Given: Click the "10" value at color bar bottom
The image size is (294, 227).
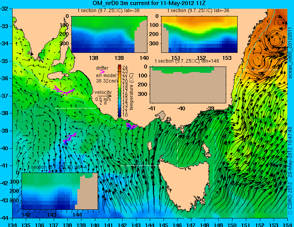Looking at the screenshot, I should (125, 115).
